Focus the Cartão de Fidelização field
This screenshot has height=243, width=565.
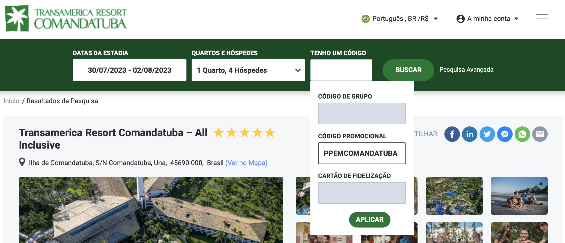[362, 193]
